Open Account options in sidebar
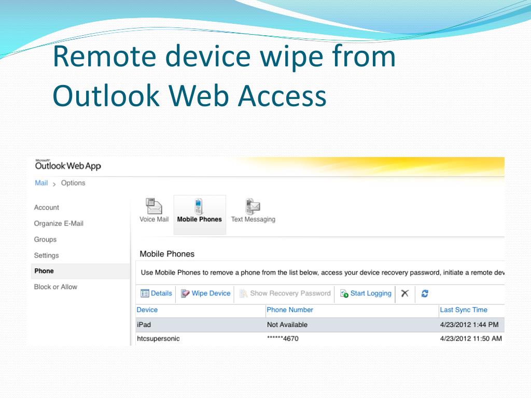 click(x=46, y=207)
